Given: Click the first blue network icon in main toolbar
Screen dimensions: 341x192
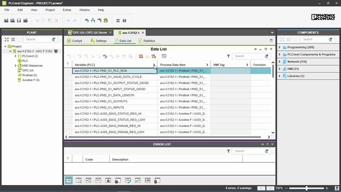Looking at the screenshot, I should click(87, 20).
